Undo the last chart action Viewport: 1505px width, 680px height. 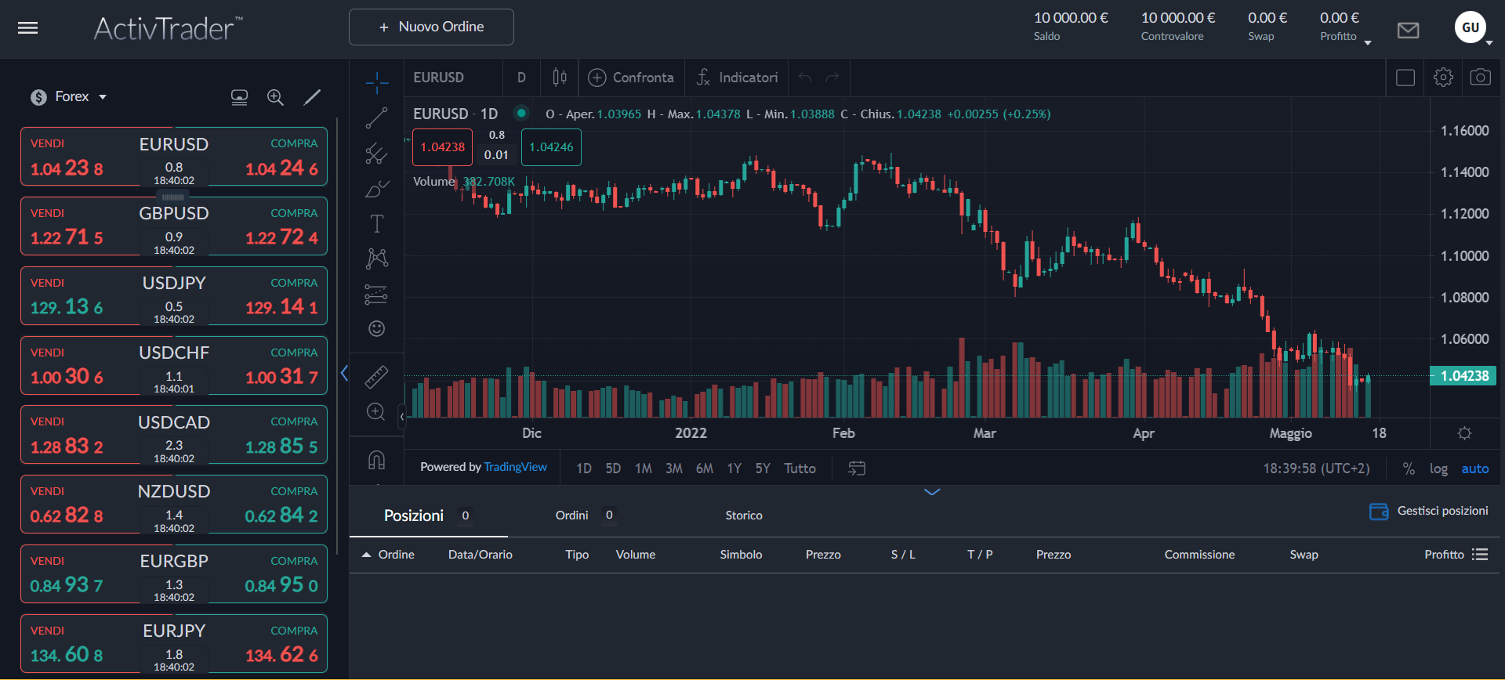pyautogui.click(x=805, y=78)
